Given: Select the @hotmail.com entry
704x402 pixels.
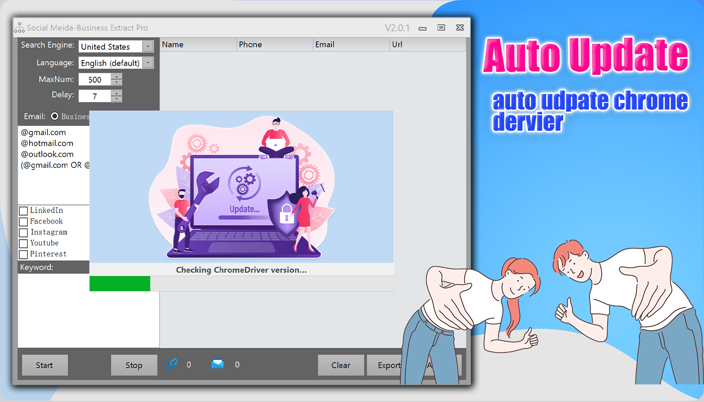Looking at the screenshot, I should [47, 143].
